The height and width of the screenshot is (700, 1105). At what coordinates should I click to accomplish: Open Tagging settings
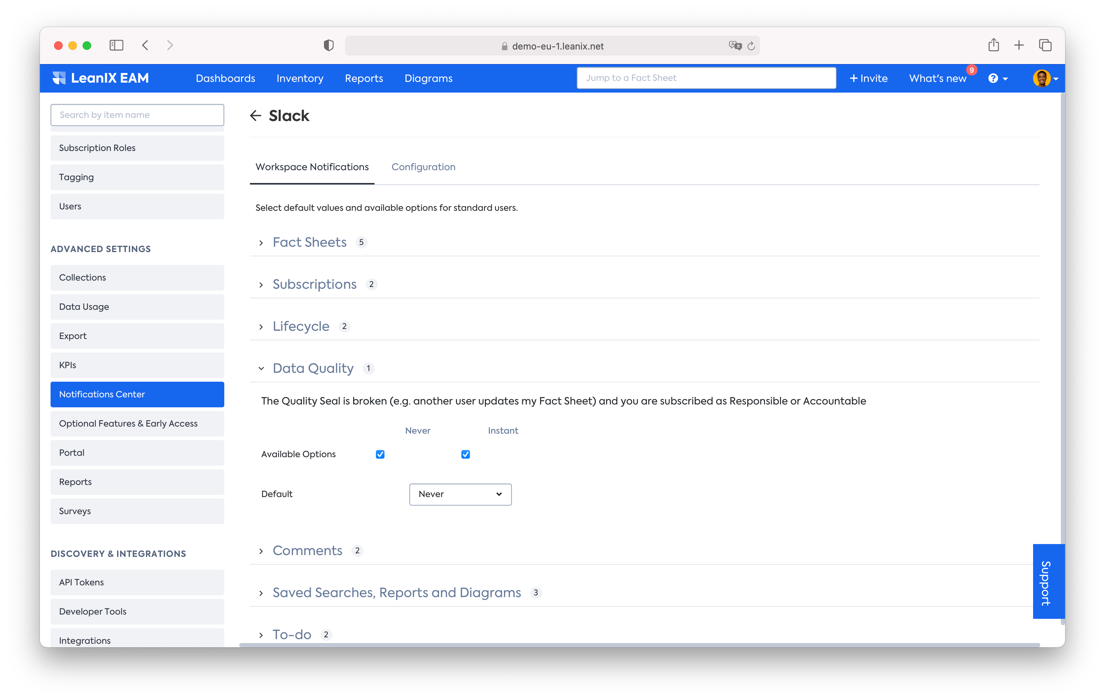point(137,177)
